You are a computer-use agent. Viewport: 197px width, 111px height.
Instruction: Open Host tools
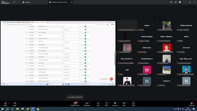pos(115,104)
